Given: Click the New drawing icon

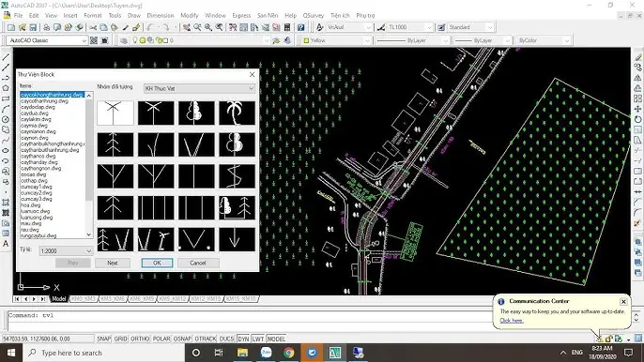Looking at the screenshot, I should pyautogui.click(x=11, y=27).
